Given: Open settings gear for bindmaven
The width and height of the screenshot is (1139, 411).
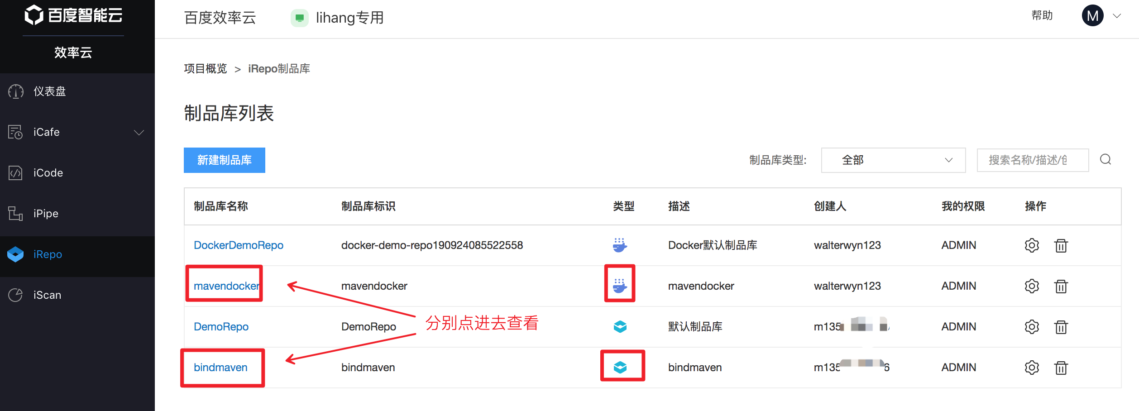Looking at the screenshot, I should (1032, 368).
